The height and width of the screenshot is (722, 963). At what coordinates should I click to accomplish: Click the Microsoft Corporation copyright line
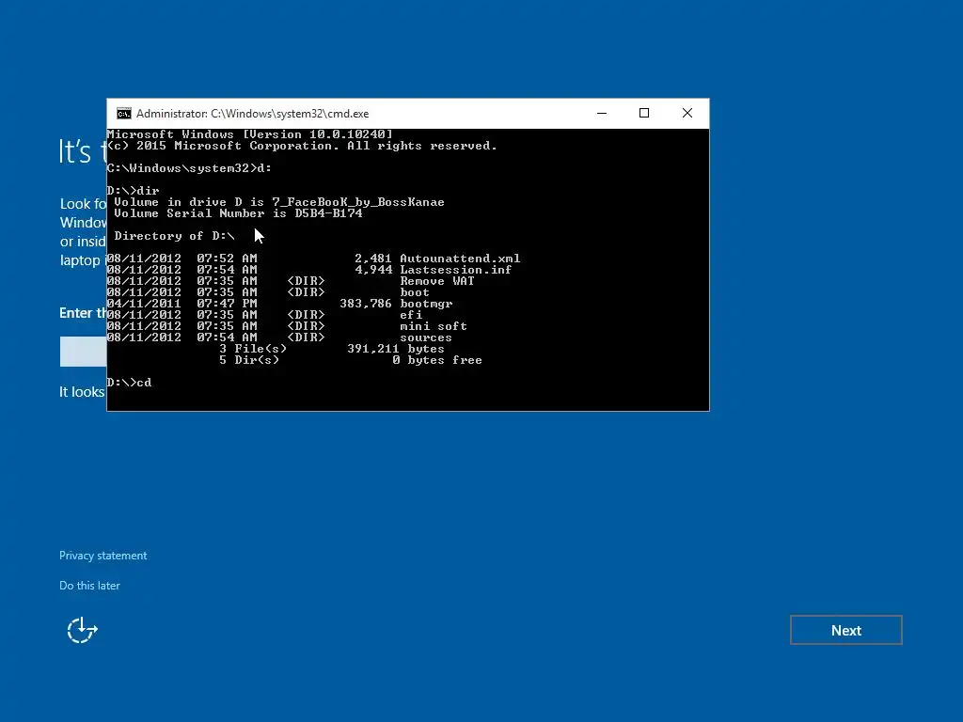click(302, 146)
